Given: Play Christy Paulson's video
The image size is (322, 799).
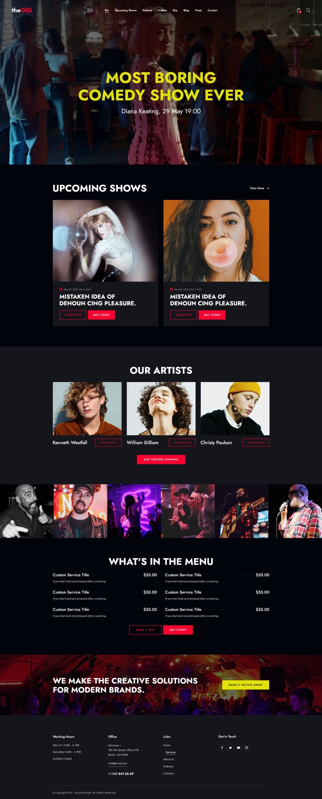Looking at the screenshot, I should (x=235, y=408).
